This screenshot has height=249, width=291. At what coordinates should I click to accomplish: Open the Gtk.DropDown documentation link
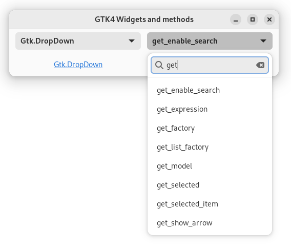[78, 65]
